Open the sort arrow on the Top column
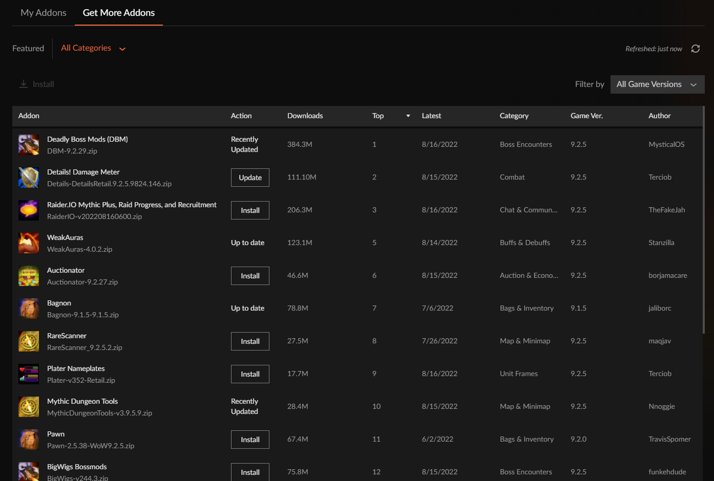The image size is (714, 481). coord(408,116)
